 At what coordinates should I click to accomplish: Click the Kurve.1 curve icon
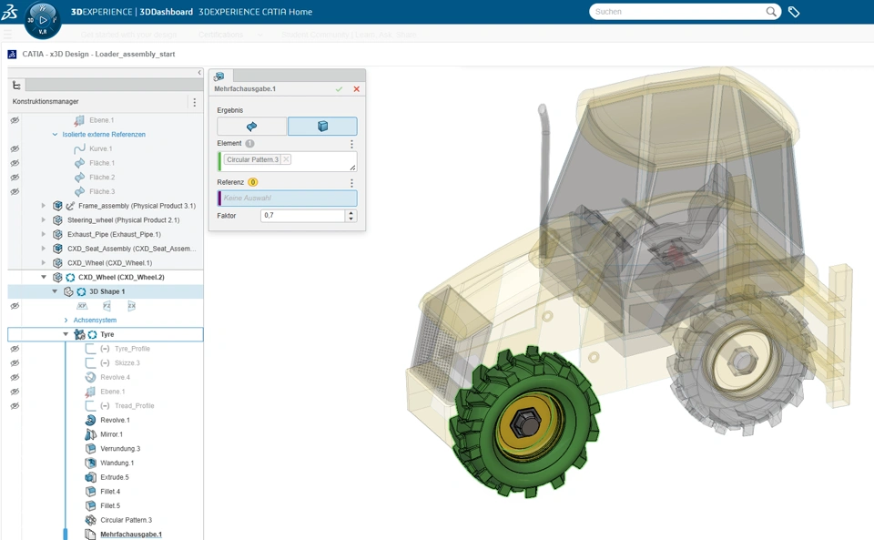[79, 148]
